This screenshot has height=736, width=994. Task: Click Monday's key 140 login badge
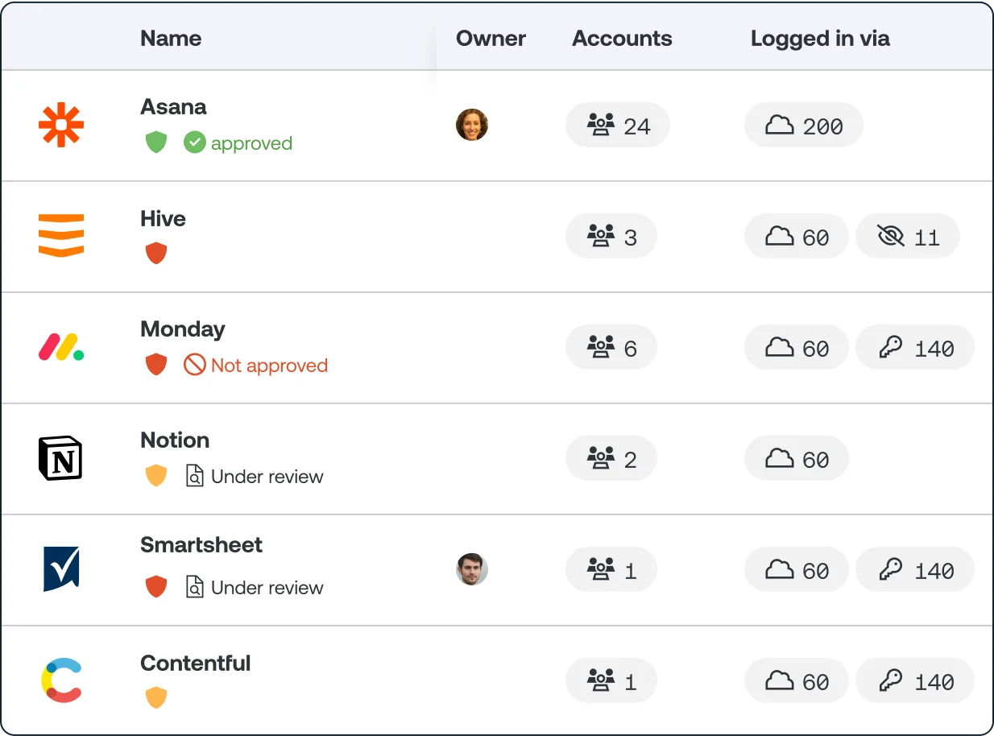pyautogui.click(x=915, y=348)
